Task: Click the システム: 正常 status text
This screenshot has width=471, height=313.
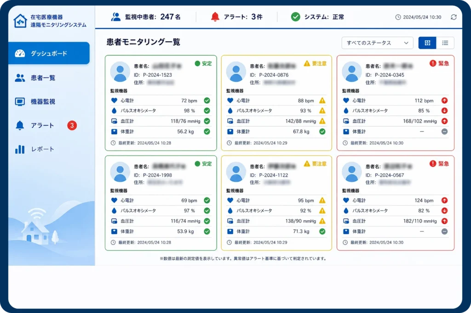Action: pos(324,17)
